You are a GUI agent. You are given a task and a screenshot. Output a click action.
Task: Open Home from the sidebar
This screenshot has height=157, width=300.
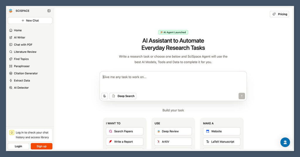(x=18, y=30)
